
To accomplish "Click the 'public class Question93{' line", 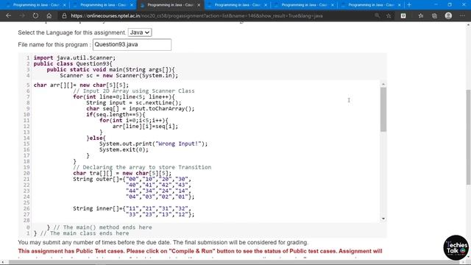I will (x=73, y=64).
